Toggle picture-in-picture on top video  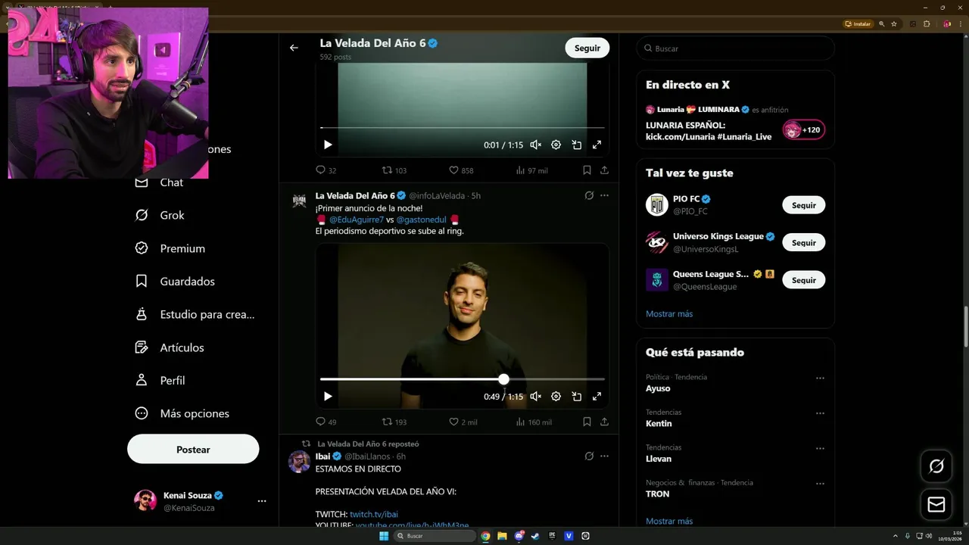(x=576, y=145)
